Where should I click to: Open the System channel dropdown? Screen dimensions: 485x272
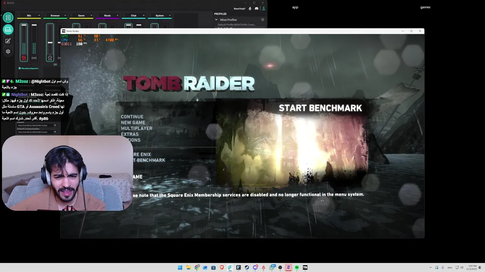point(170,15)
